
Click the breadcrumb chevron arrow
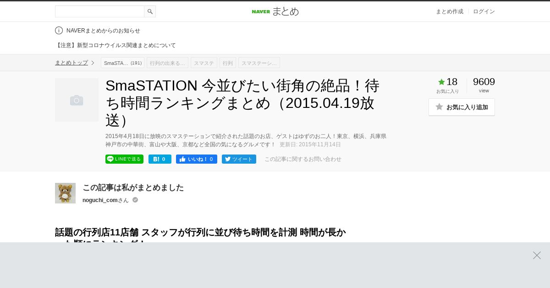pos(93,63)
